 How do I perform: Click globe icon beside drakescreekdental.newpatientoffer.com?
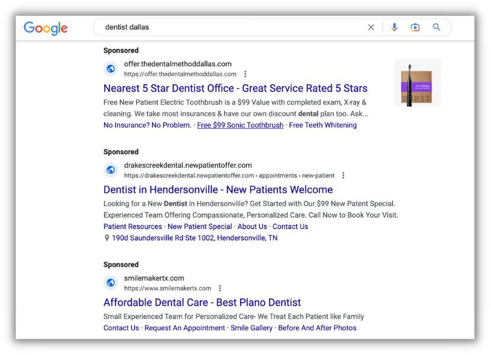click(x=111, y=170)
